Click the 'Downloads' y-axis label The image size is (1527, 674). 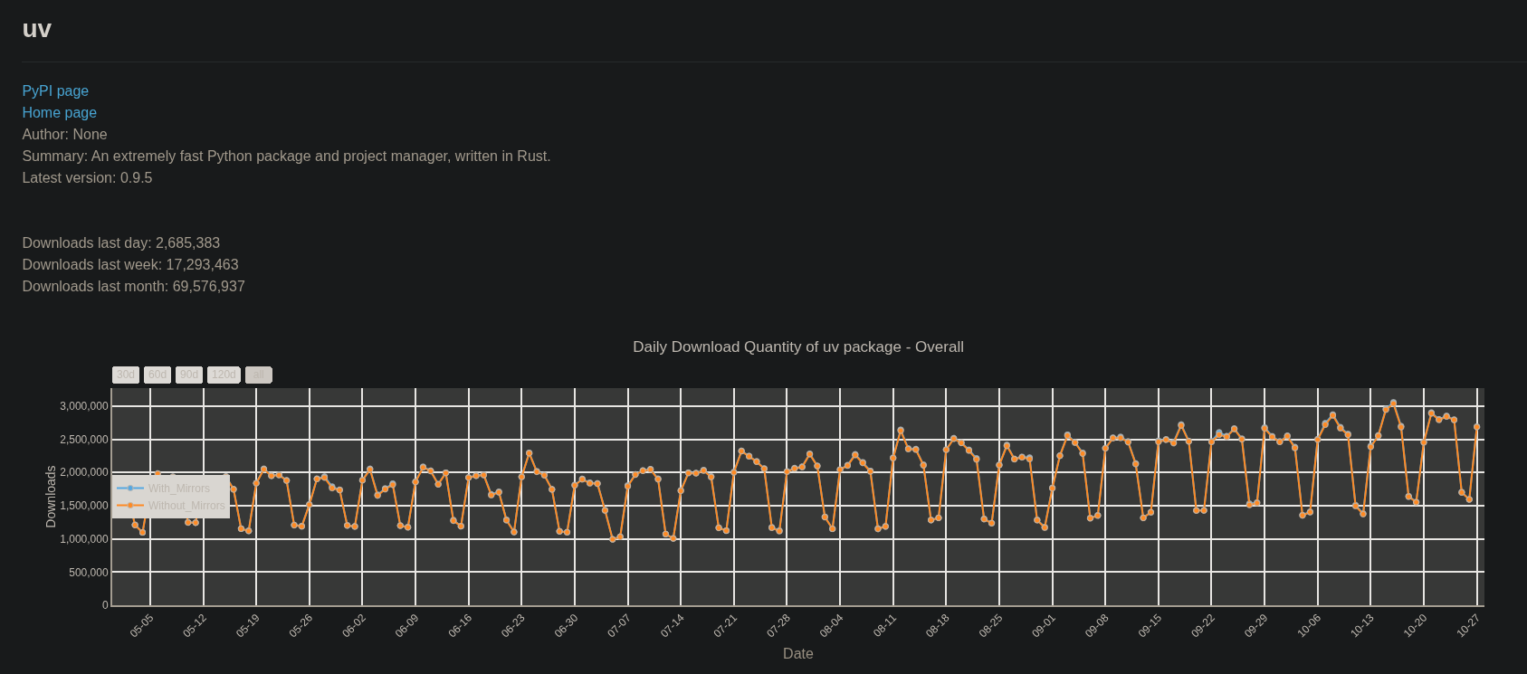tap(51, 496)
